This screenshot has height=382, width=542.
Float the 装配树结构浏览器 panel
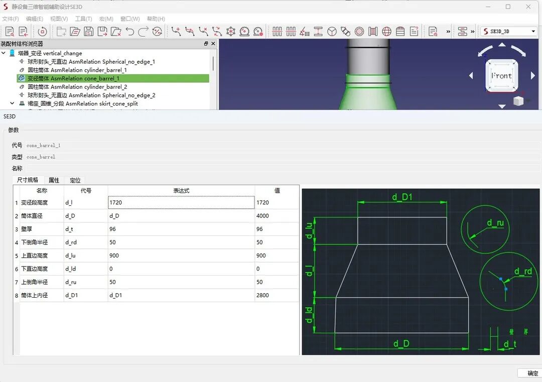tap(206, 44)
